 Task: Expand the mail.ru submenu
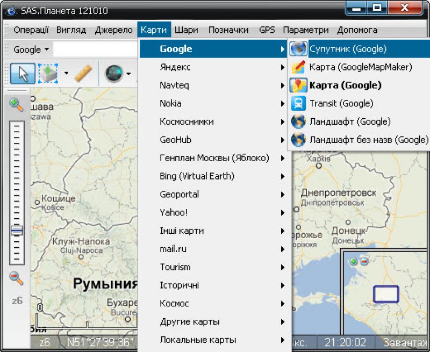click(x=213, y=249)
